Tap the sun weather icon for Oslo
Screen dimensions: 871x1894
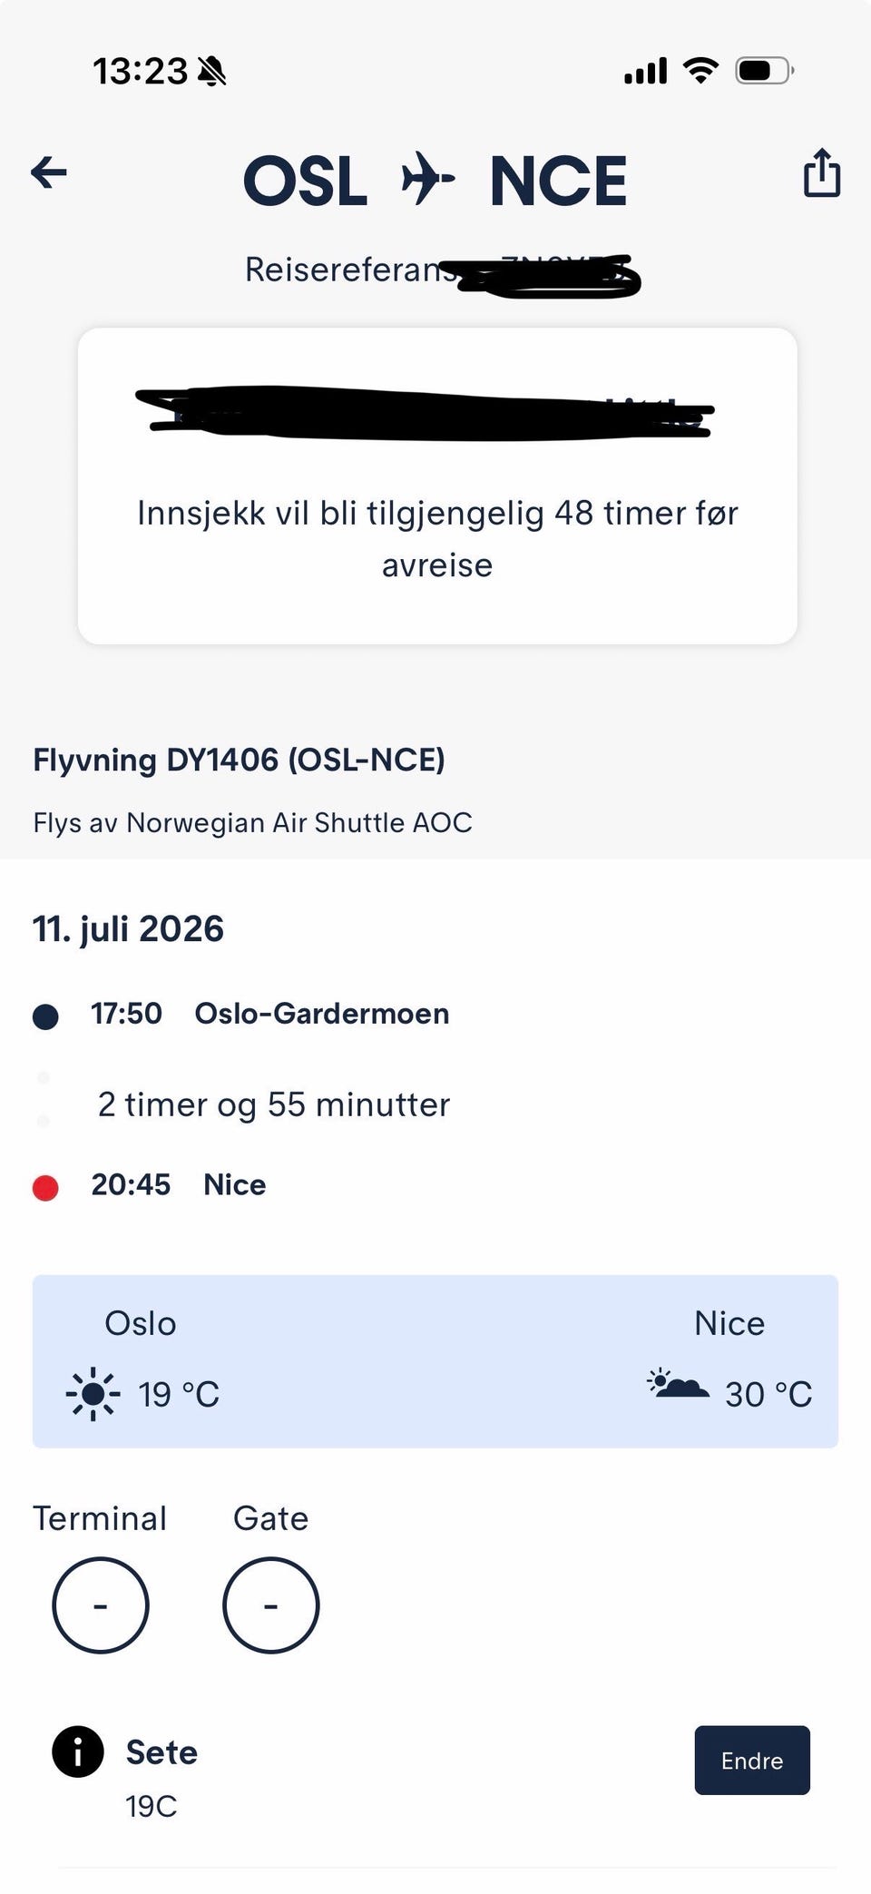coord(93,1393)
